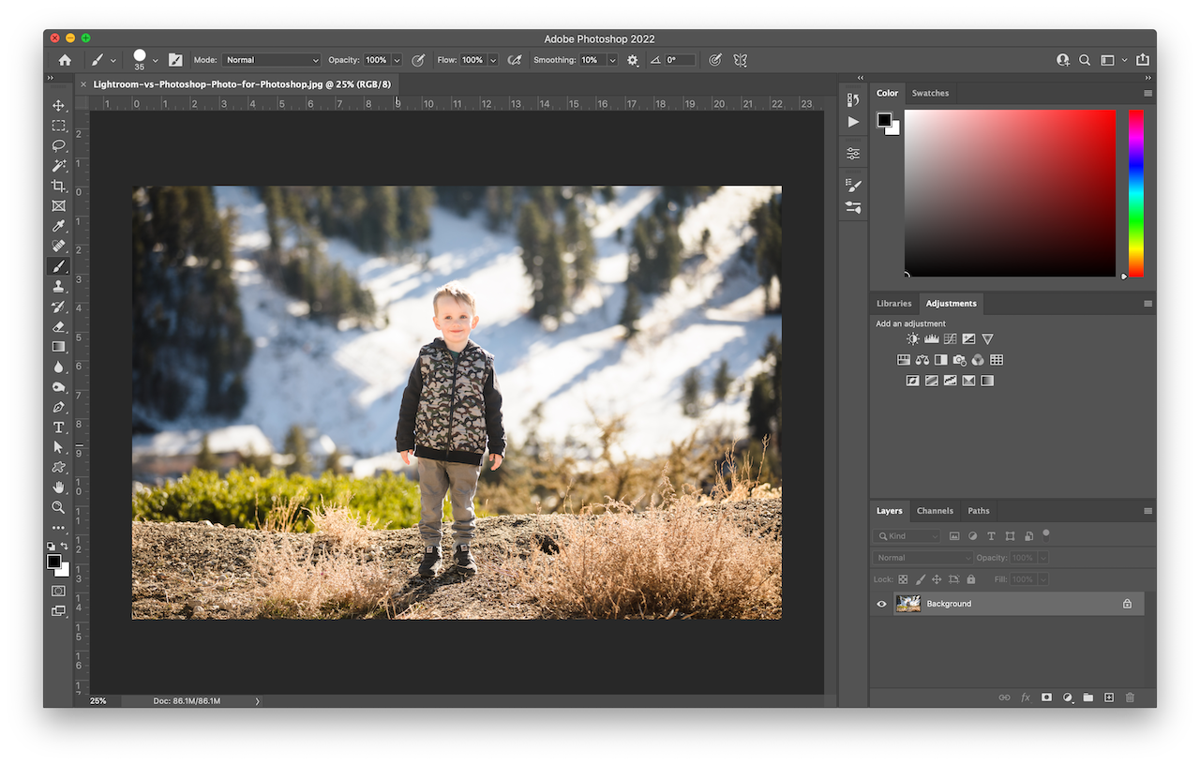The height and width of the screenshot is (765, 1200).
Task: Open the workspace switcher dropdown
Action: (1112, 60)
